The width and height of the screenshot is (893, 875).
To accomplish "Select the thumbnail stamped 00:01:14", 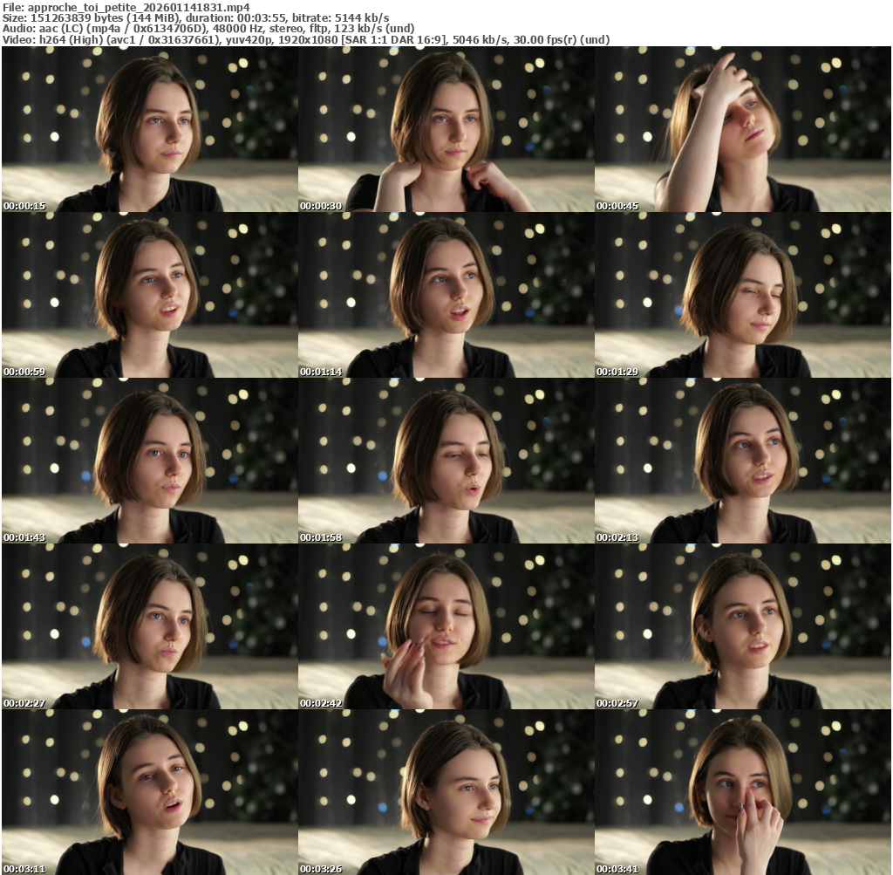I will (x=446, y=295).
